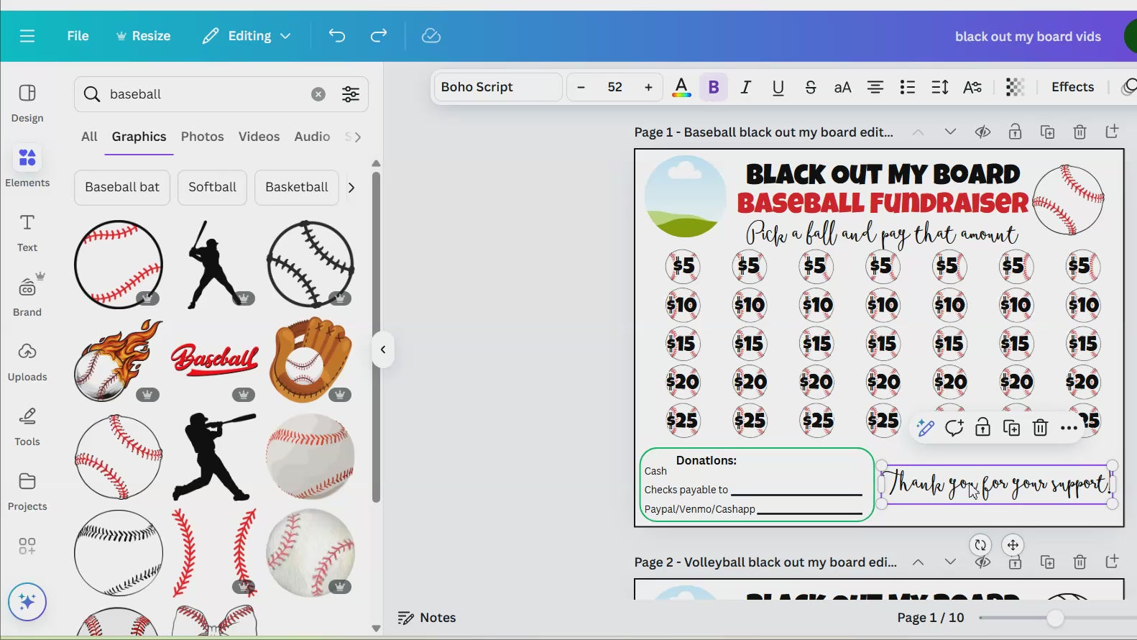Delete Page 1 with trash icon
The image size is (1137, 640).
1080,132
